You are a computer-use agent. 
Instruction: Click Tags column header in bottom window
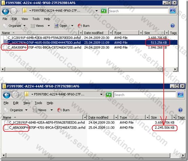point(181,117)
